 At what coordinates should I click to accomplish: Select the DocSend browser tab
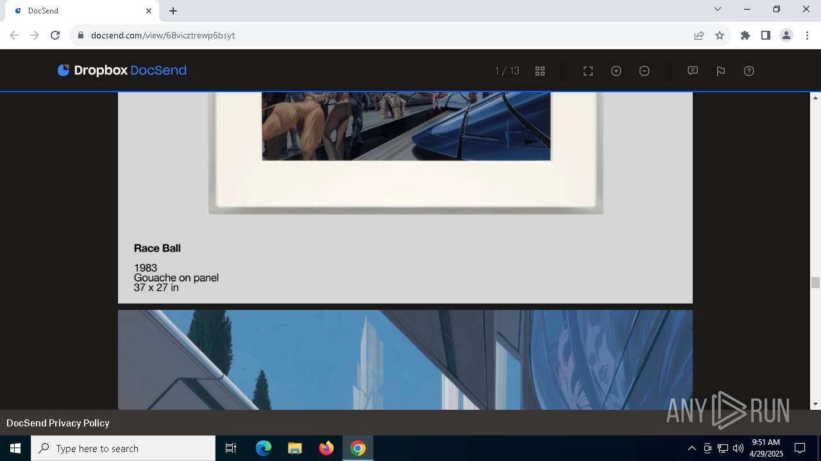(81, 11)
